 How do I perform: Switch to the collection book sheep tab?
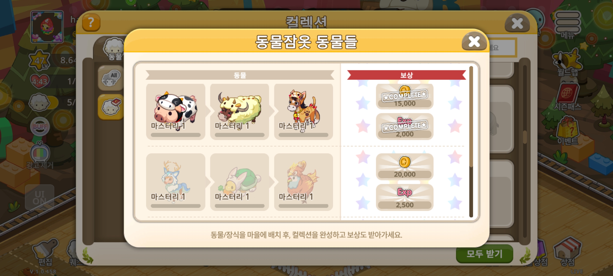111,107
